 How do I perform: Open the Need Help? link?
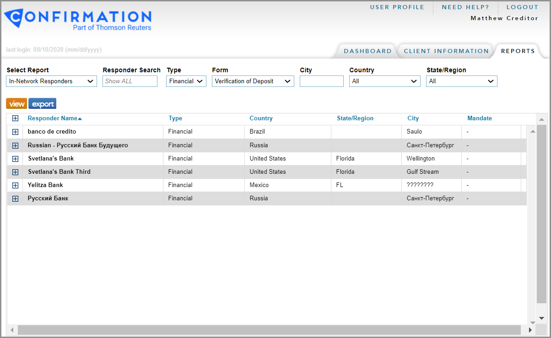[x=465, y=7]
